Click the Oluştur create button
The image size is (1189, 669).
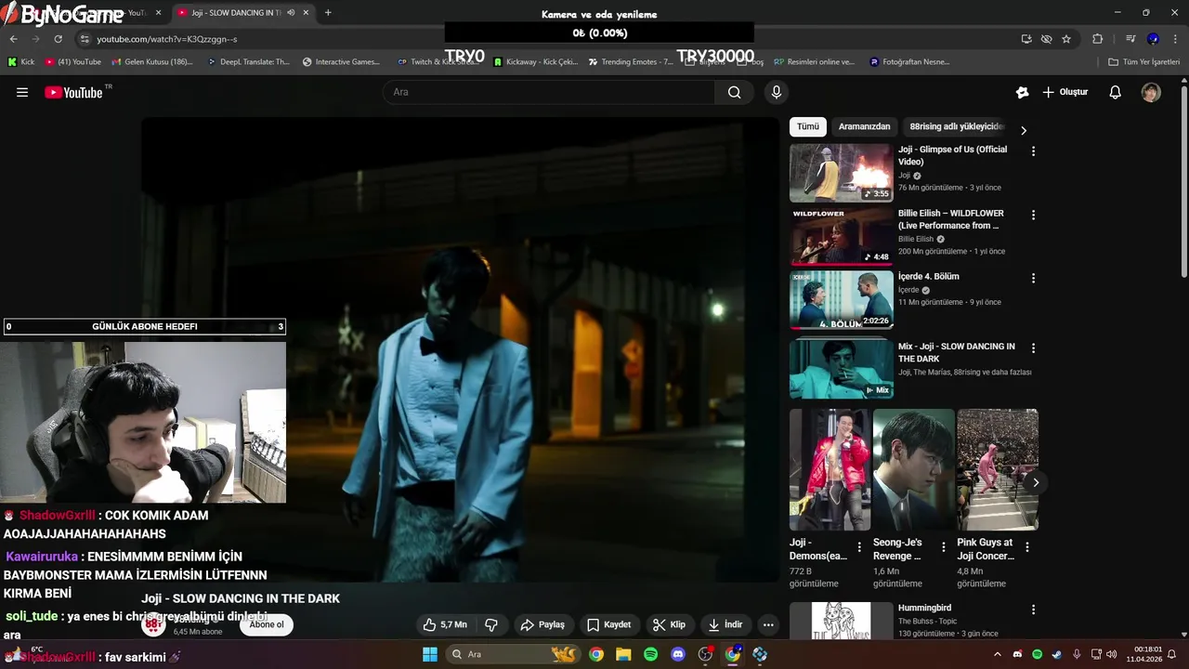[1065, 92]
